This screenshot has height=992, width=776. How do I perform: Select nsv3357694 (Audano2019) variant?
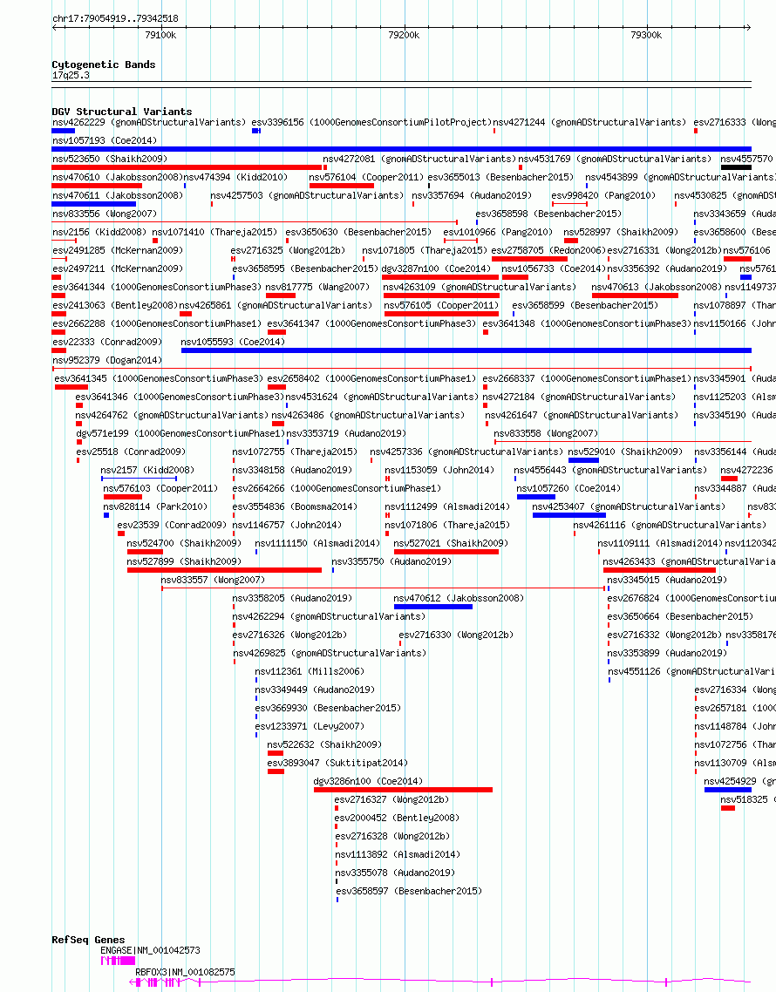coord(473,195)
